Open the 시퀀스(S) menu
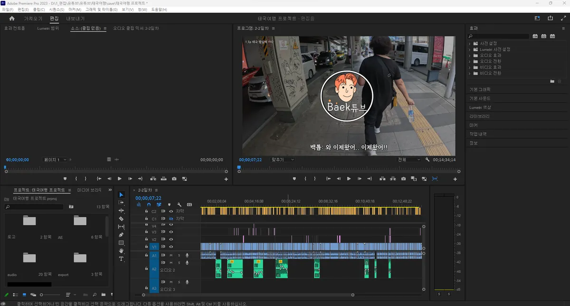Viewport: 570px width, 306px height. pyautogui.click(x=57, y=9)
